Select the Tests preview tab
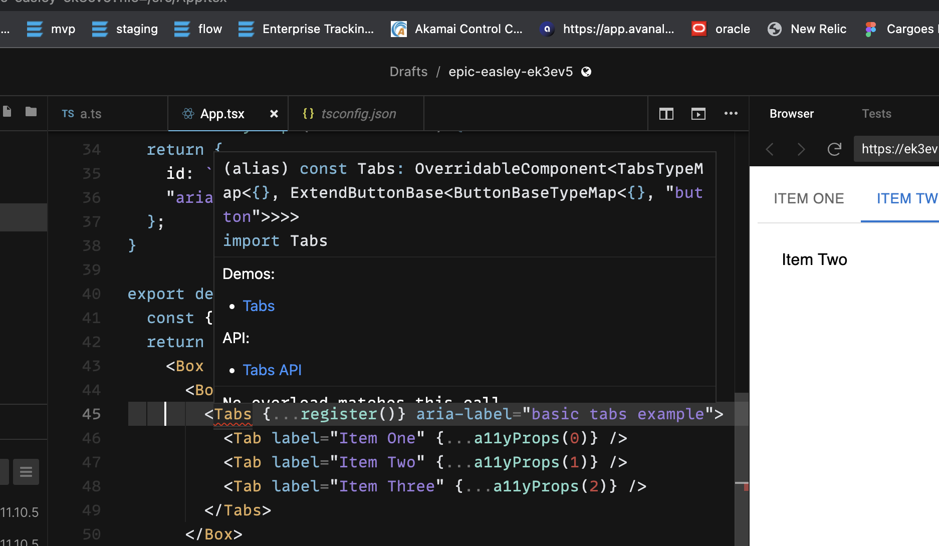 pos(876,114)
